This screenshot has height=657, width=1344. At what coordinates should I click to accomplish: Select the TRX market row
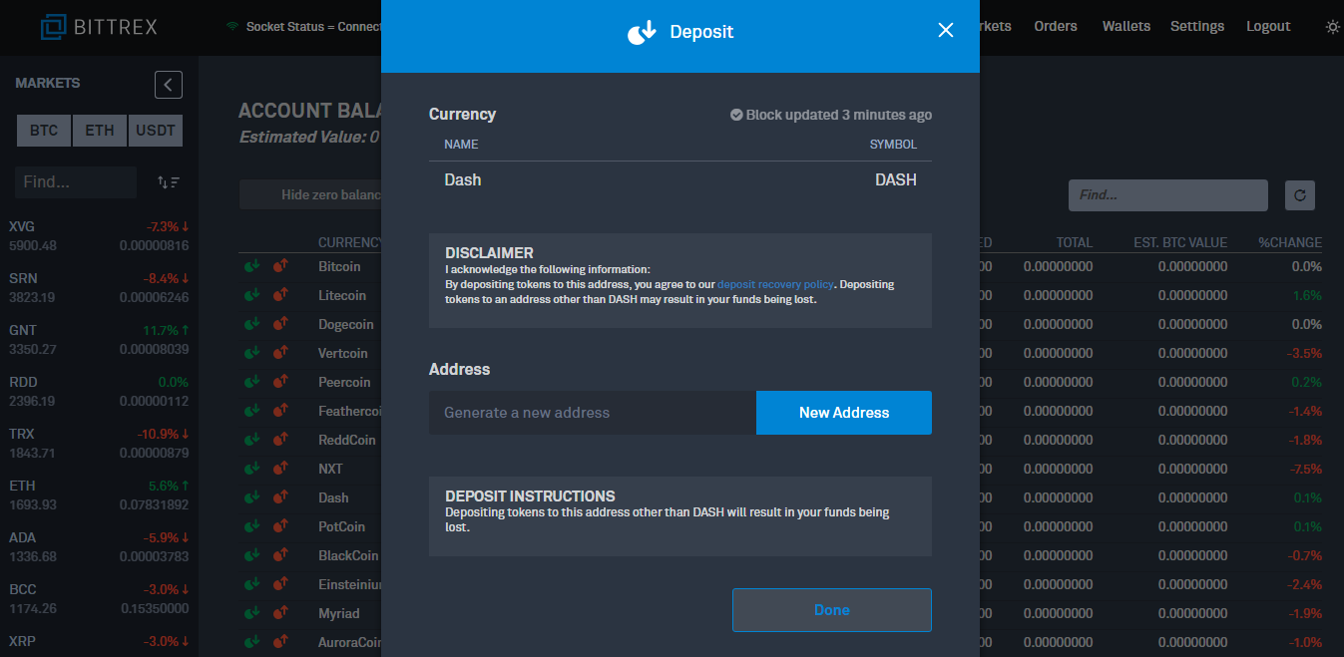(x=99, y=443)
